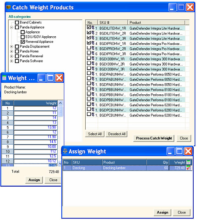Minimize the Weight window
197x220 pixels.
coord(41,78)
